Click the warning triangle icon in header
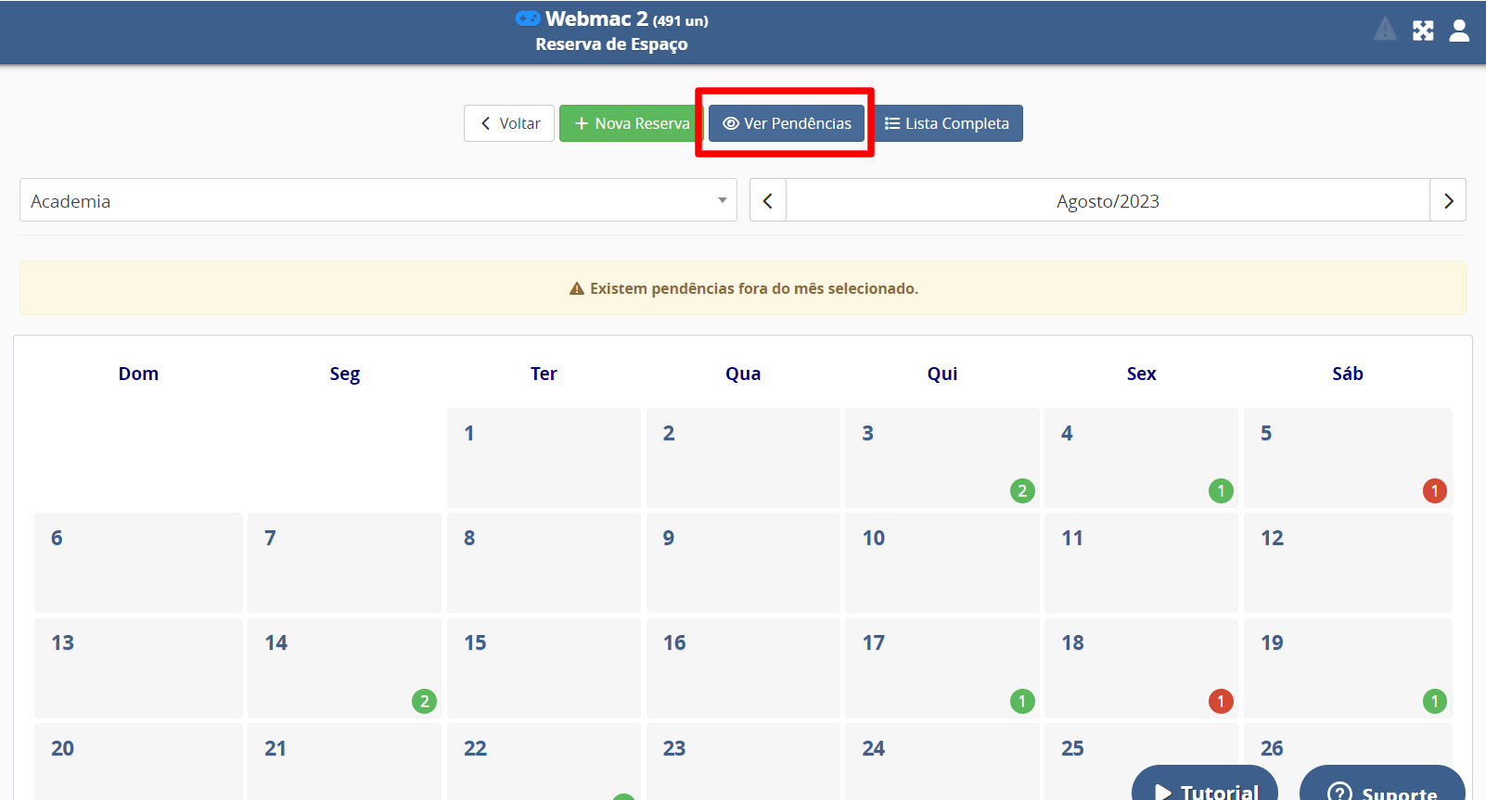Viewport: 1486px width, 800px height. coord(1385,30)
